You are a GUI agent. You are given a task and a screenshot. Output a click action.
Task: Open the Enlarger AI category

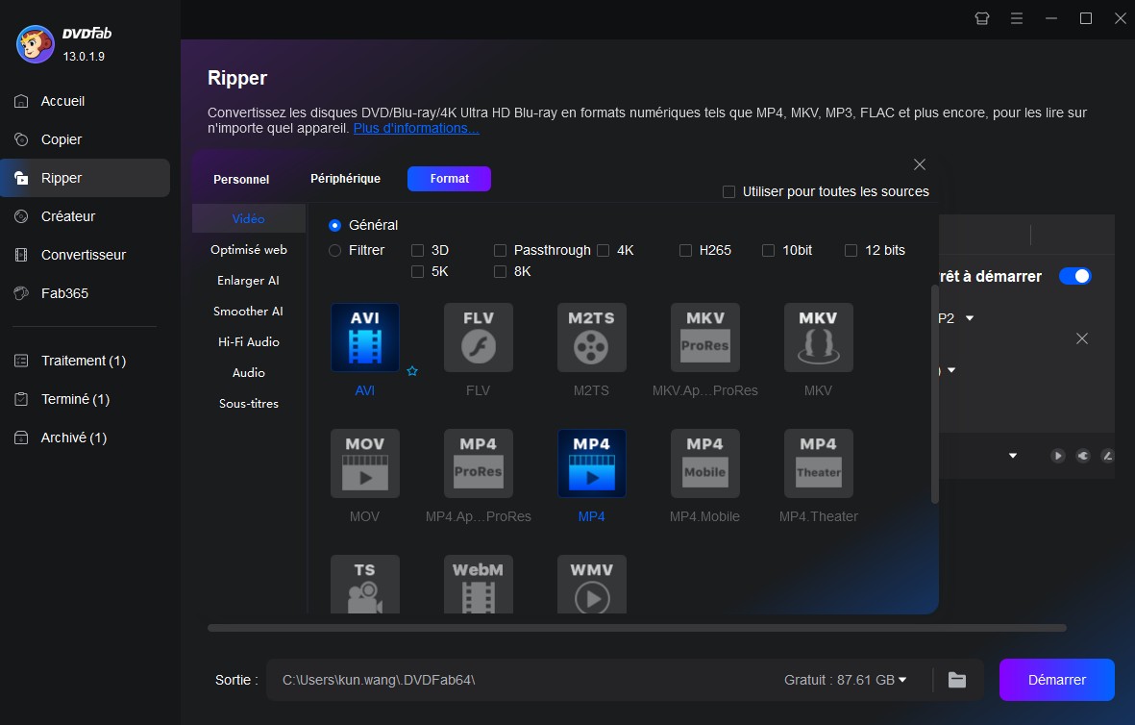248,281
